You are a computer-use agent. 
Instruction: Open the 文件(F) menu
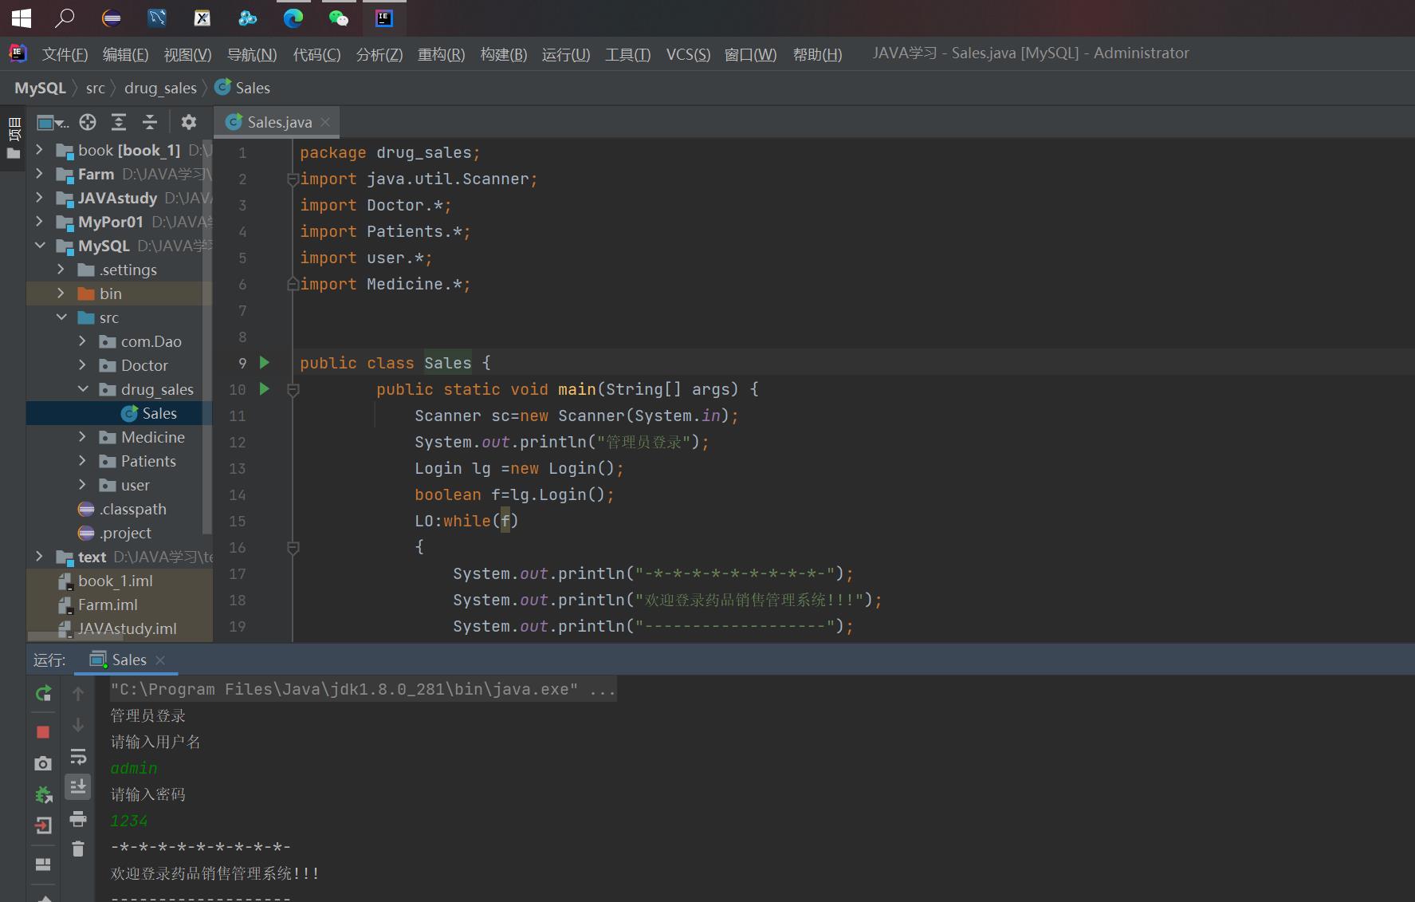(x=65, y=54)
